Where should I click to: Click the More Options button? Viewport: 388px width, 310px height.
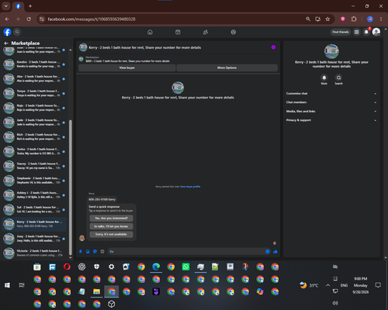click(x=227, y=67)
